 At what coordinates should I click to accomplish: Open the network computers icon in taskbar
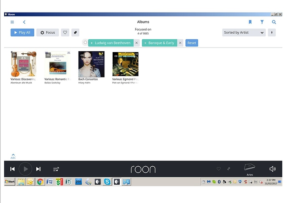(126, 182)
